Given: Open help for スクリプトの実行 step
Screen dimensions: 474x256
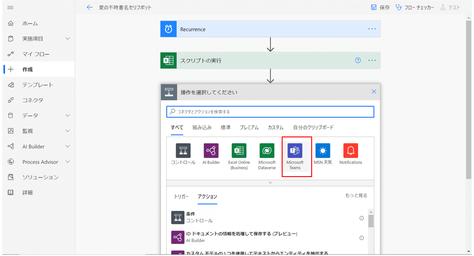Looking at the screenshot, I should pos(358,61).
